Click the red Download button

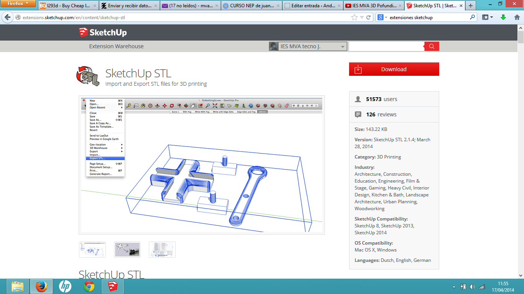point(394,69)
